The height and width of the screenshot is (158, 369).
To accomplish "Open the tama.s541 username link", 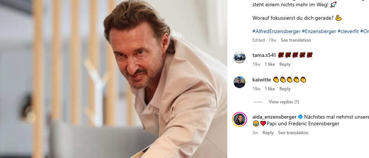I will (x=264, y=55).
